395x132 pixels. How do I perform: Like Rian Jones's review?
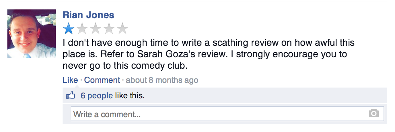pos(70,80)
